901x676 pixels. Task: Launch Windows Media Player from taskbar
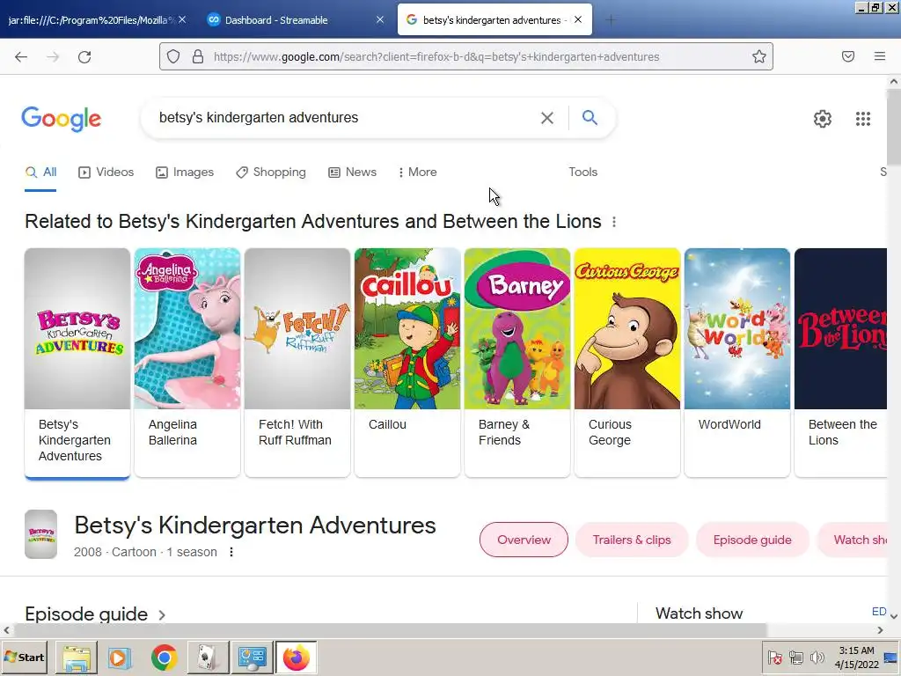[120, 657]
